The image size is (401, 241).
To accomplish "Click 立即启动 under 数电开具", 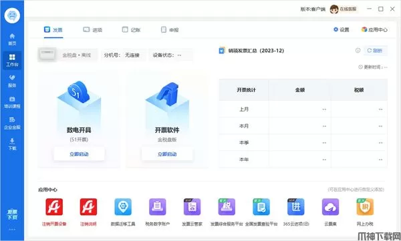I will pyautogui.click(x=79, y=154).
